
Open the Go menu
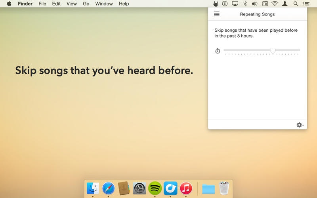point(86,4)
